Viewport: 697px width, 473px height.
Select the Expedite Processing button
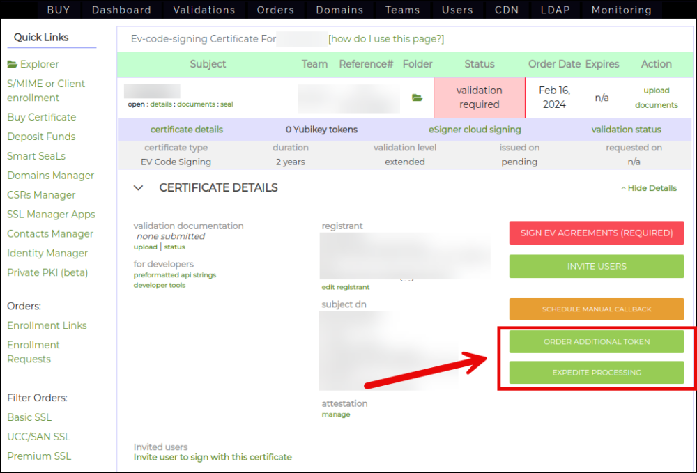coord(596,372)
